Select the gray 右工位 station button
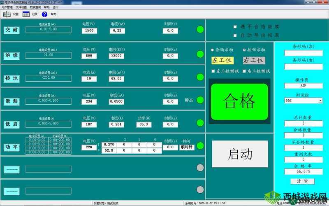 pyautogui.click(x=254, y=60)
